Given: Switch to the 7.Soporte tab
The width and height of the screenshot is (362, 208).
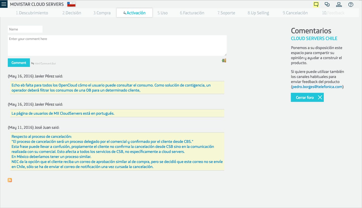Looking at the screenshot, I should coord(226,13).
